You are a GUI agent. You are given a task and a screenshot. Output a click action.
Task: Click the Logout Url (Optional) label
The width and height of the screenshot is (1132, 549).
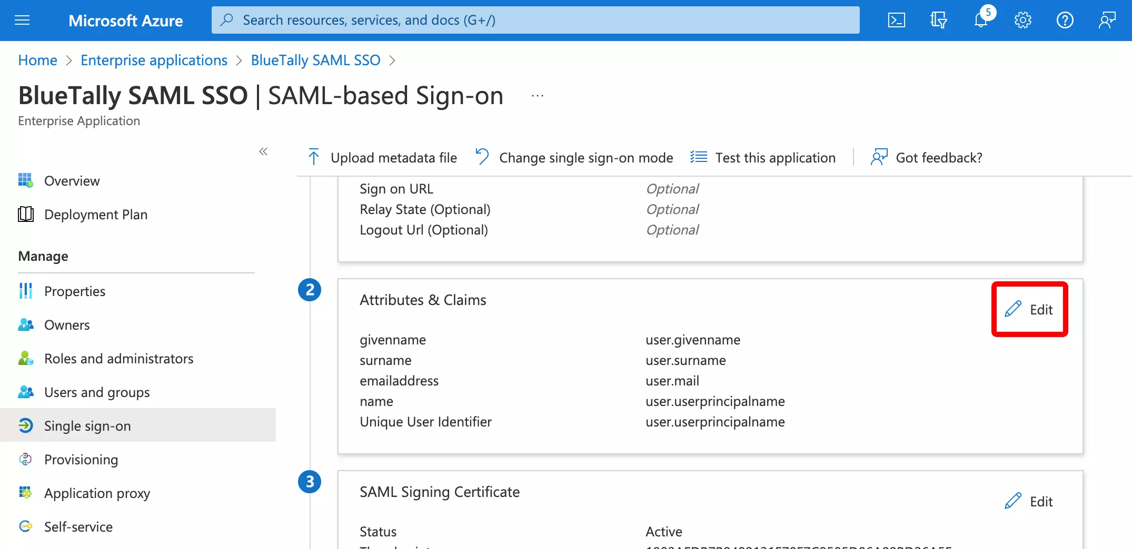pyautogui.click(x=424, y=230)
